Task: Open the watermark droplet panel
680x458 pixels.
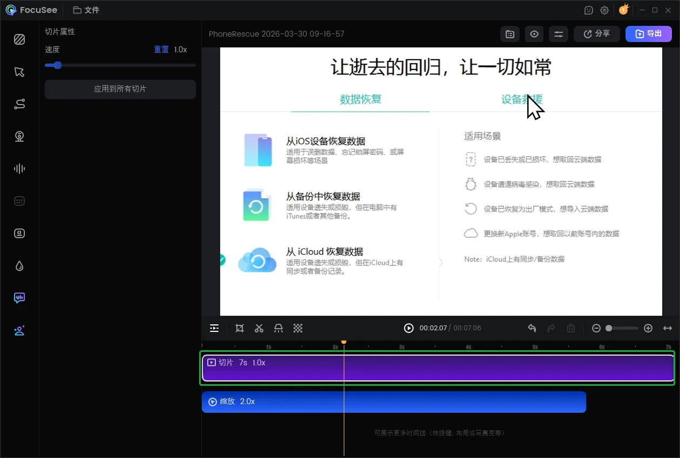Action: pyautogui.click(x=19, y=266)
